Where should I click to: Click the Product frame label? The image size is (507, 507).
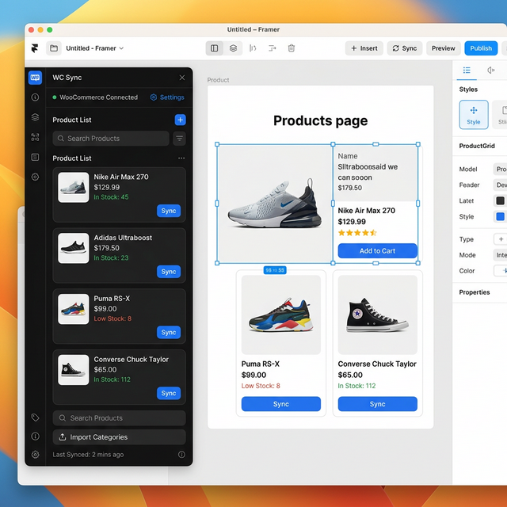point(218,80)
